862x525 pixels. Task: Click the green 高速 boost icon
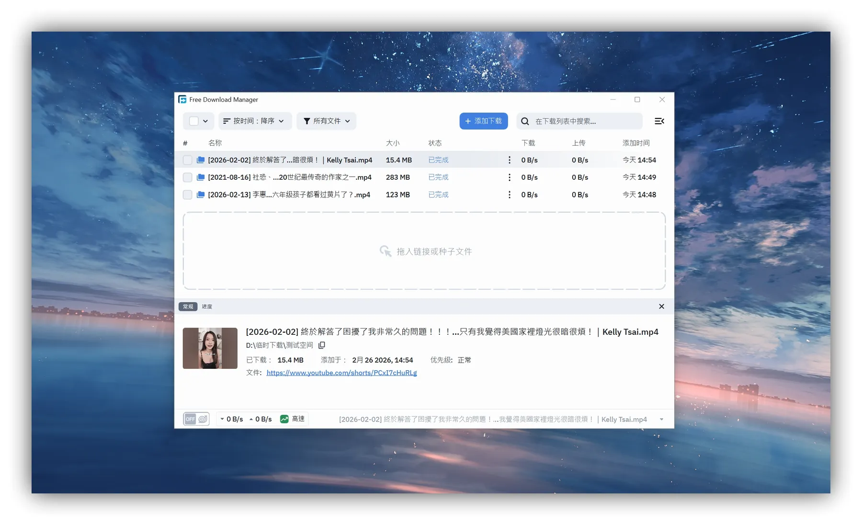(x=284, y=419)
